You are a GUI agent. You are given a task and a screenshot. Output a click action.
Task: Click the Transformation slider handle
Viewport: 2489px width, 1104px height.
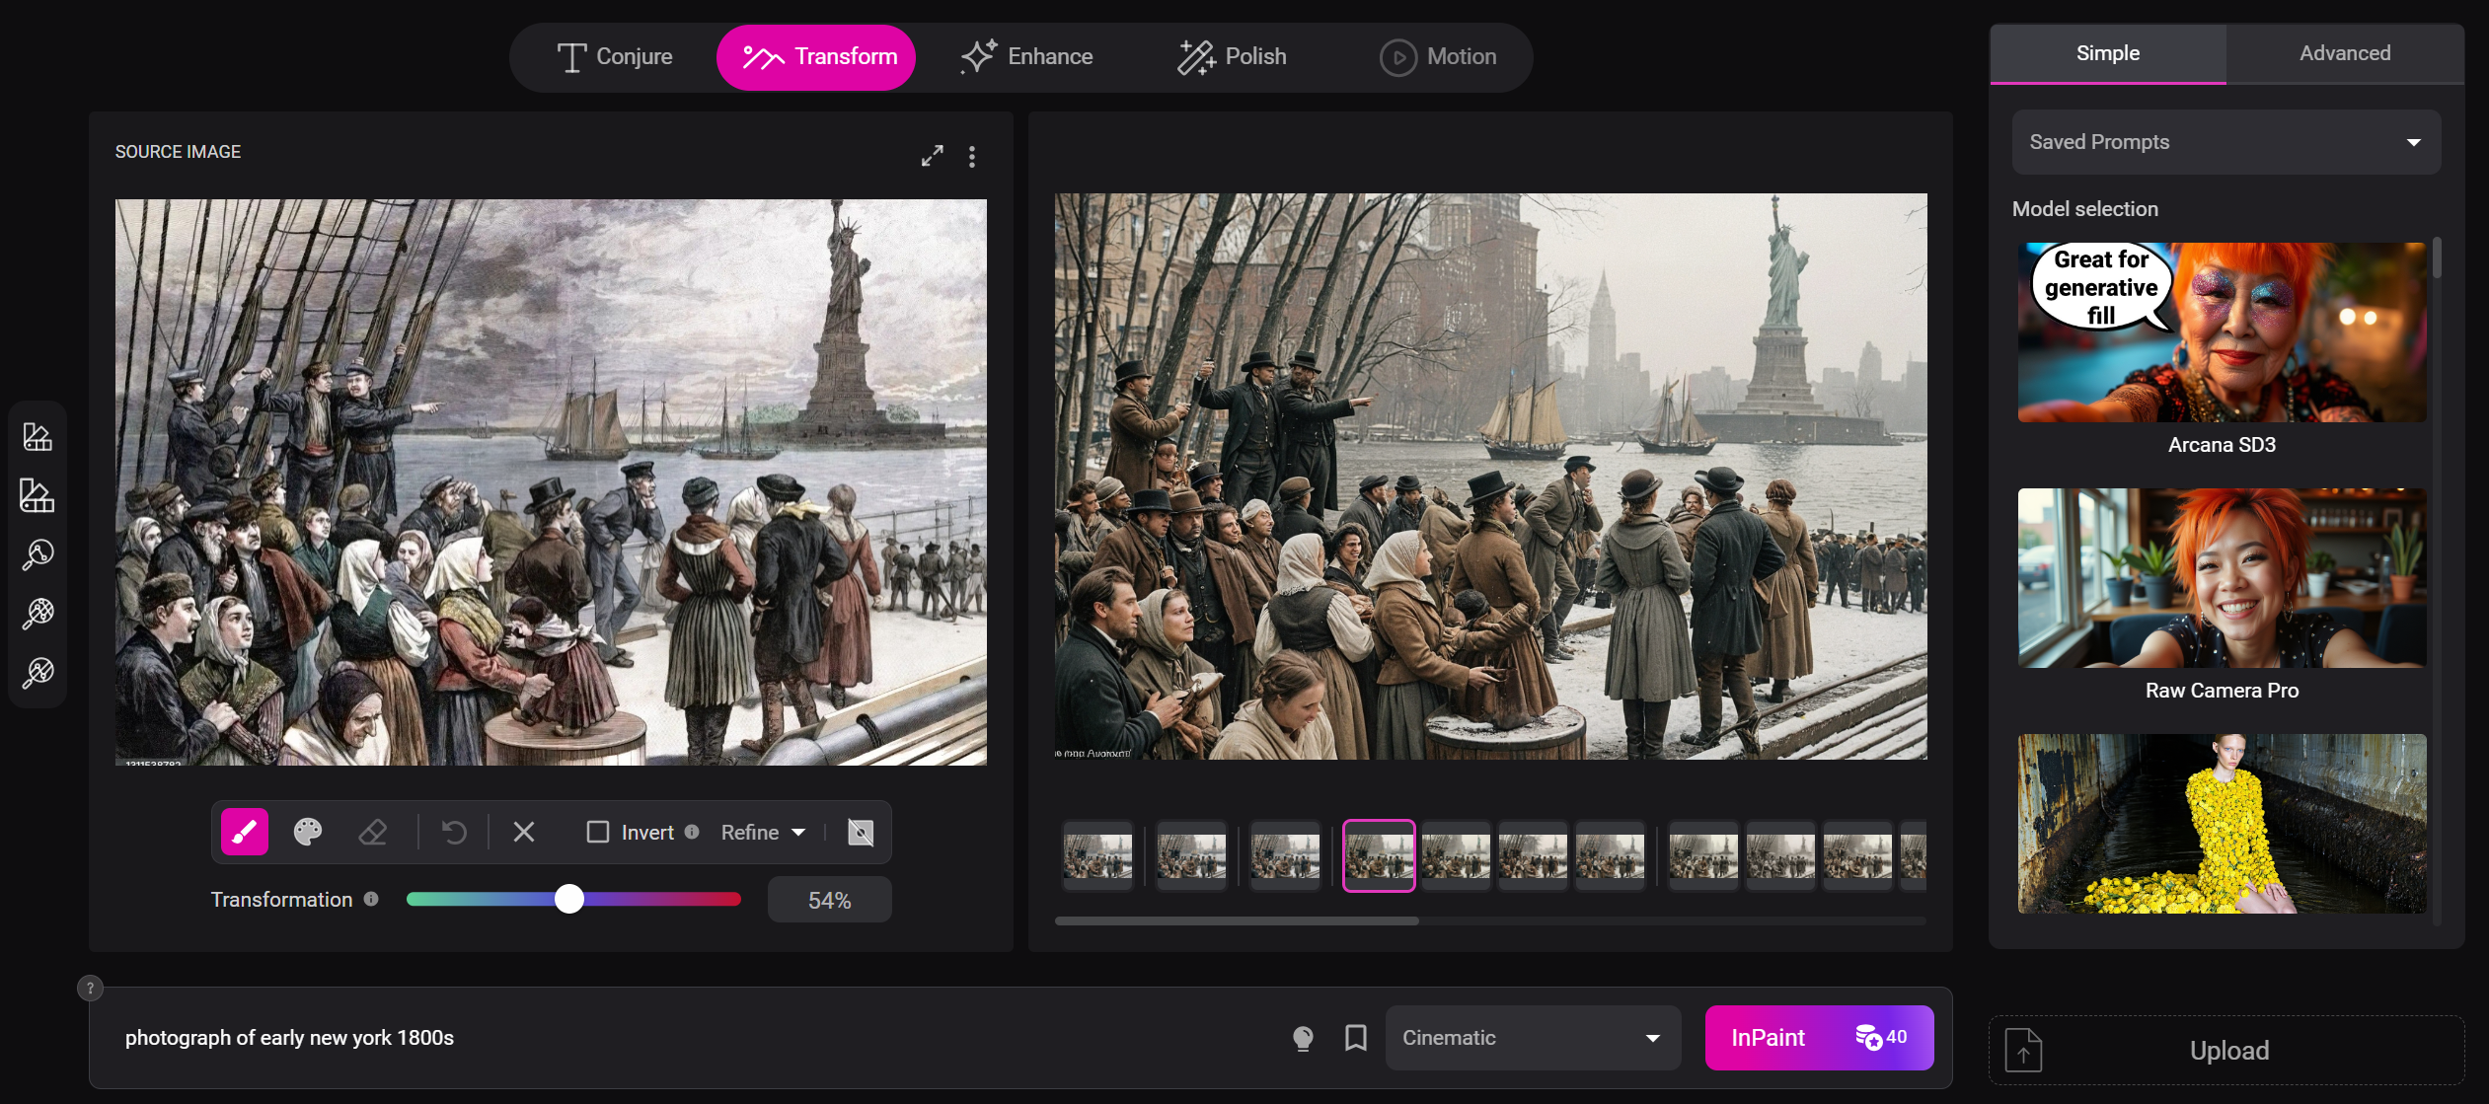pyautogui.click(x=569, y=899)
